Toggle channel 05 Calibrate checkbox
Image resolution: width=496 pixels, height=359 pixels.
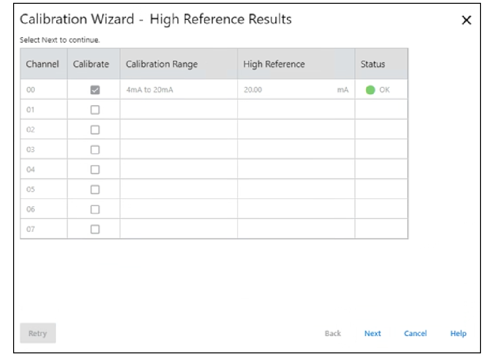[x=95, y=190]
